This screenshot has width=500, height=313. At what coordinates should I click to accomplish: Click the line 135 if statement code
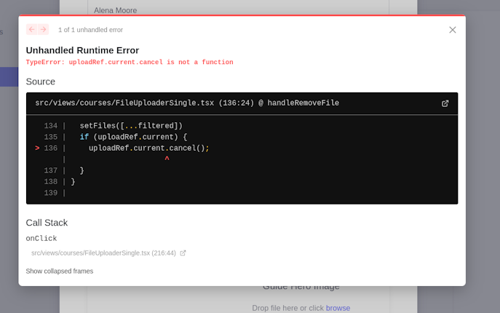point(133,137)
